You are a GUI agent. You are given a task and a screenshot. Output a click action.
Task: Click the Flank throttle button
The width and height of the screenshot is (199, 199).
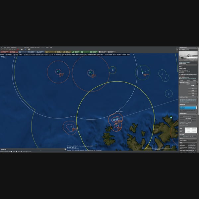click(x=193, y=95)
